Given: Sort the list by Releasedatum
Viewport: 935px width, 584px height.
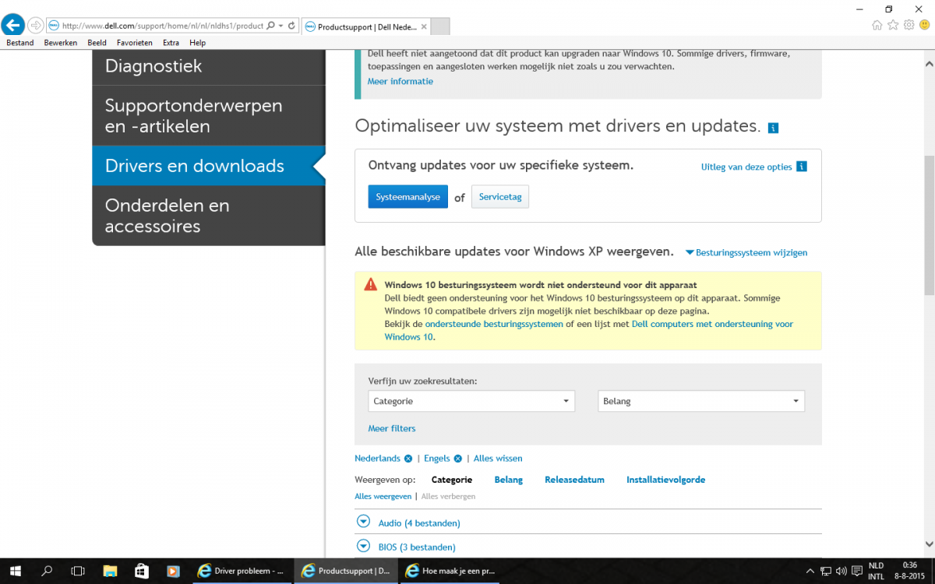Looking at the screenshot, I should point(574,480).
